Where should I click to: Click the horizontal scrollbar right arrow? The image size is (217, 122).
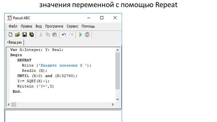pyautogui.click(x=113, y=104)
